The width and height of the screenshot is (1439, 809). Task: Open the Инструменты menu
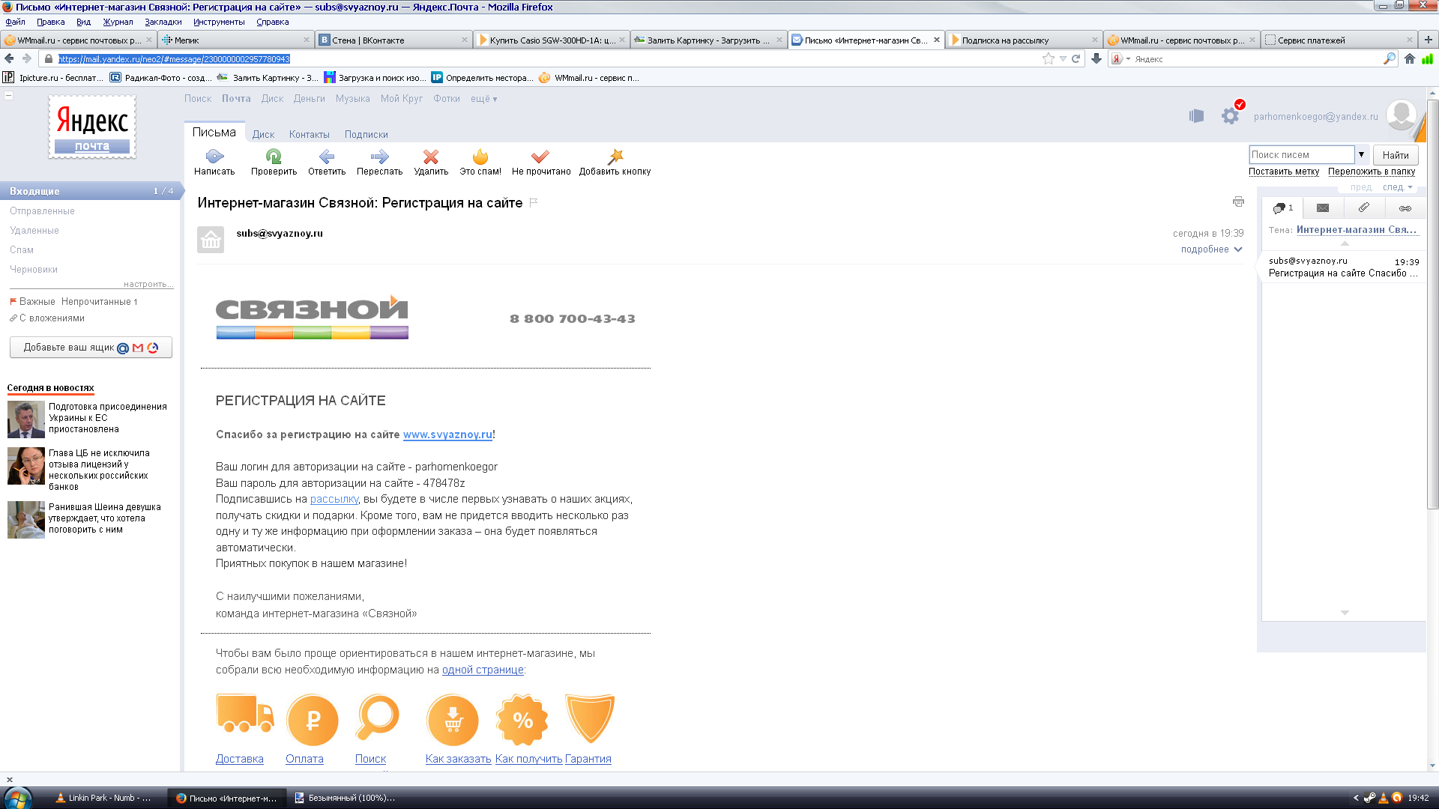point(219,22)
